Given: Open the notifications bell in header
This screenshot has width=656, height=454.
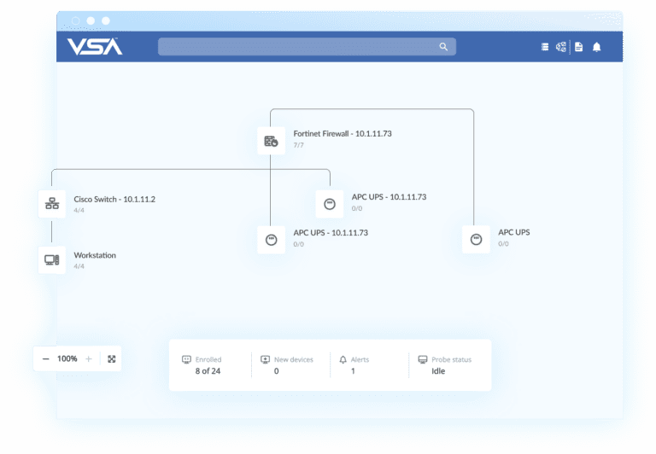Looking at the screenshot, I should 596,47.
